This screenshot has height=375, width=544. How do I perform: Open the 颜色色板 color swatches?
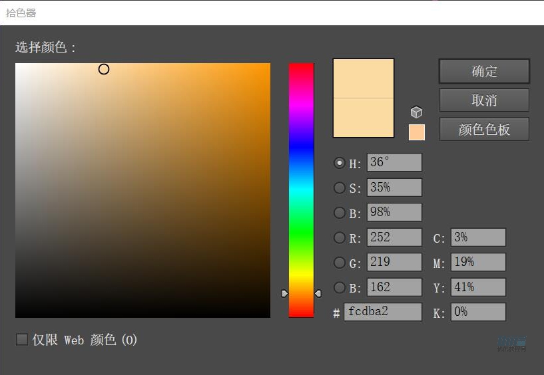coord(484,130)
